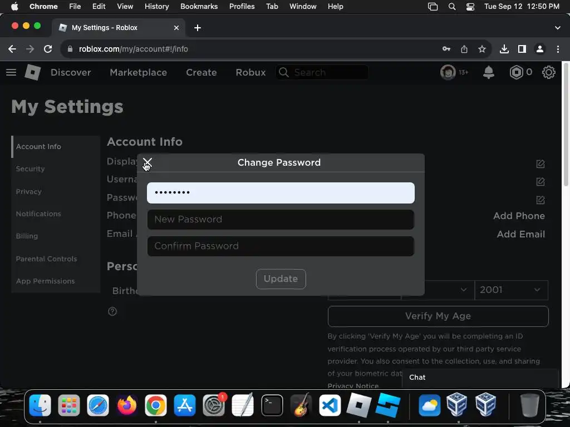Switch to the Privacy tab

56,191
